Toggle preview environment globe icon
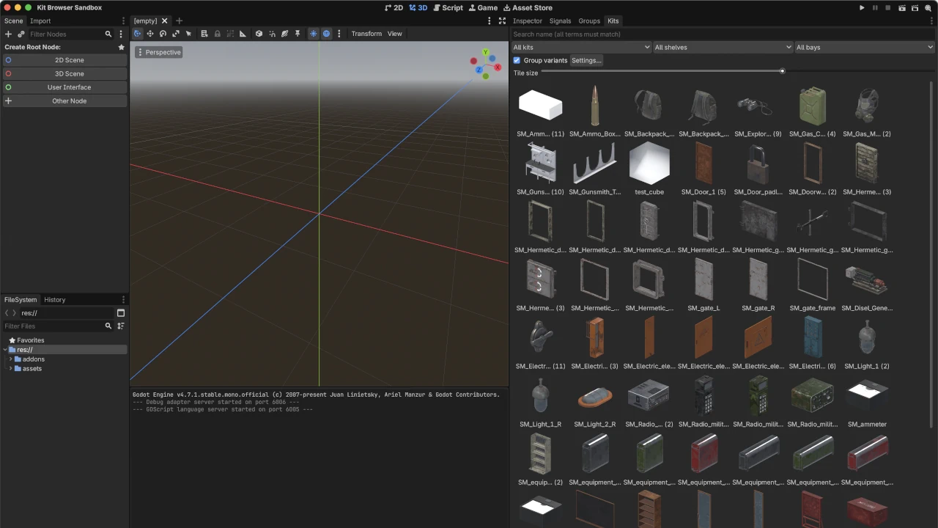This screenshot has height=528, width=938. [326, 34]
